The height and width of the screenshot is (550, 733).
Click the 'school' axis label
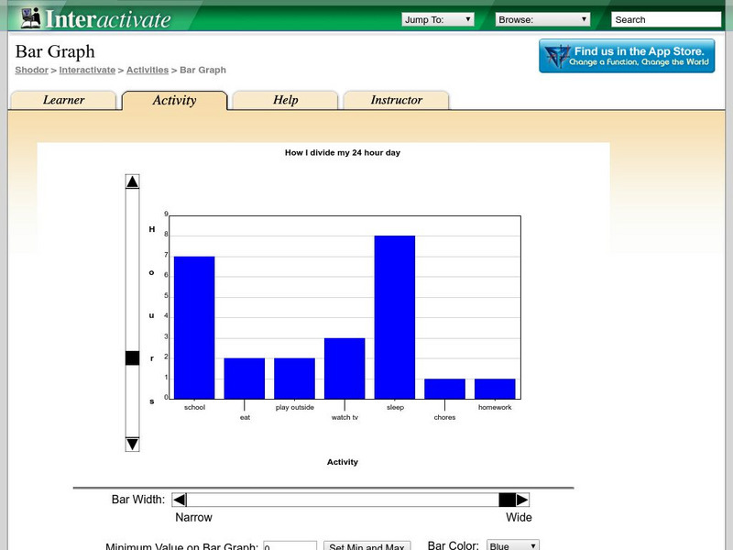(194, 407)
